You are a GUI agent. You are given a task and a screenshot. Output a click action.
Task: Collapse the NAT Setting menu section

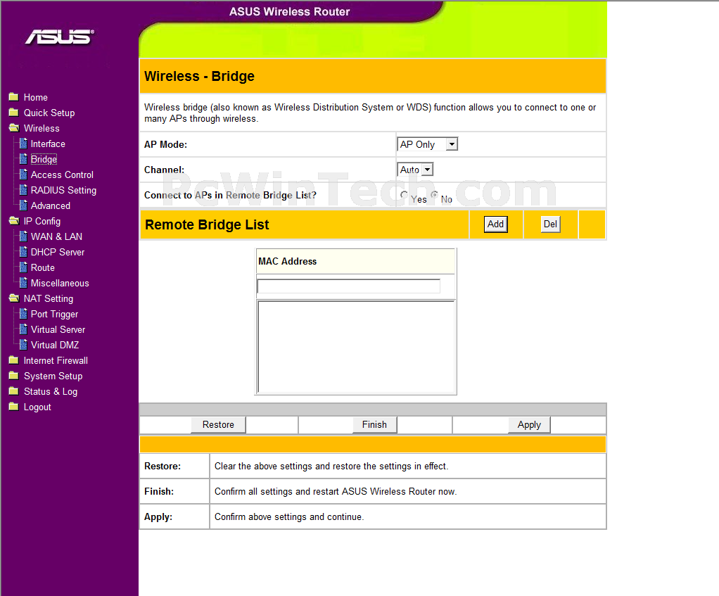[49, 299]
